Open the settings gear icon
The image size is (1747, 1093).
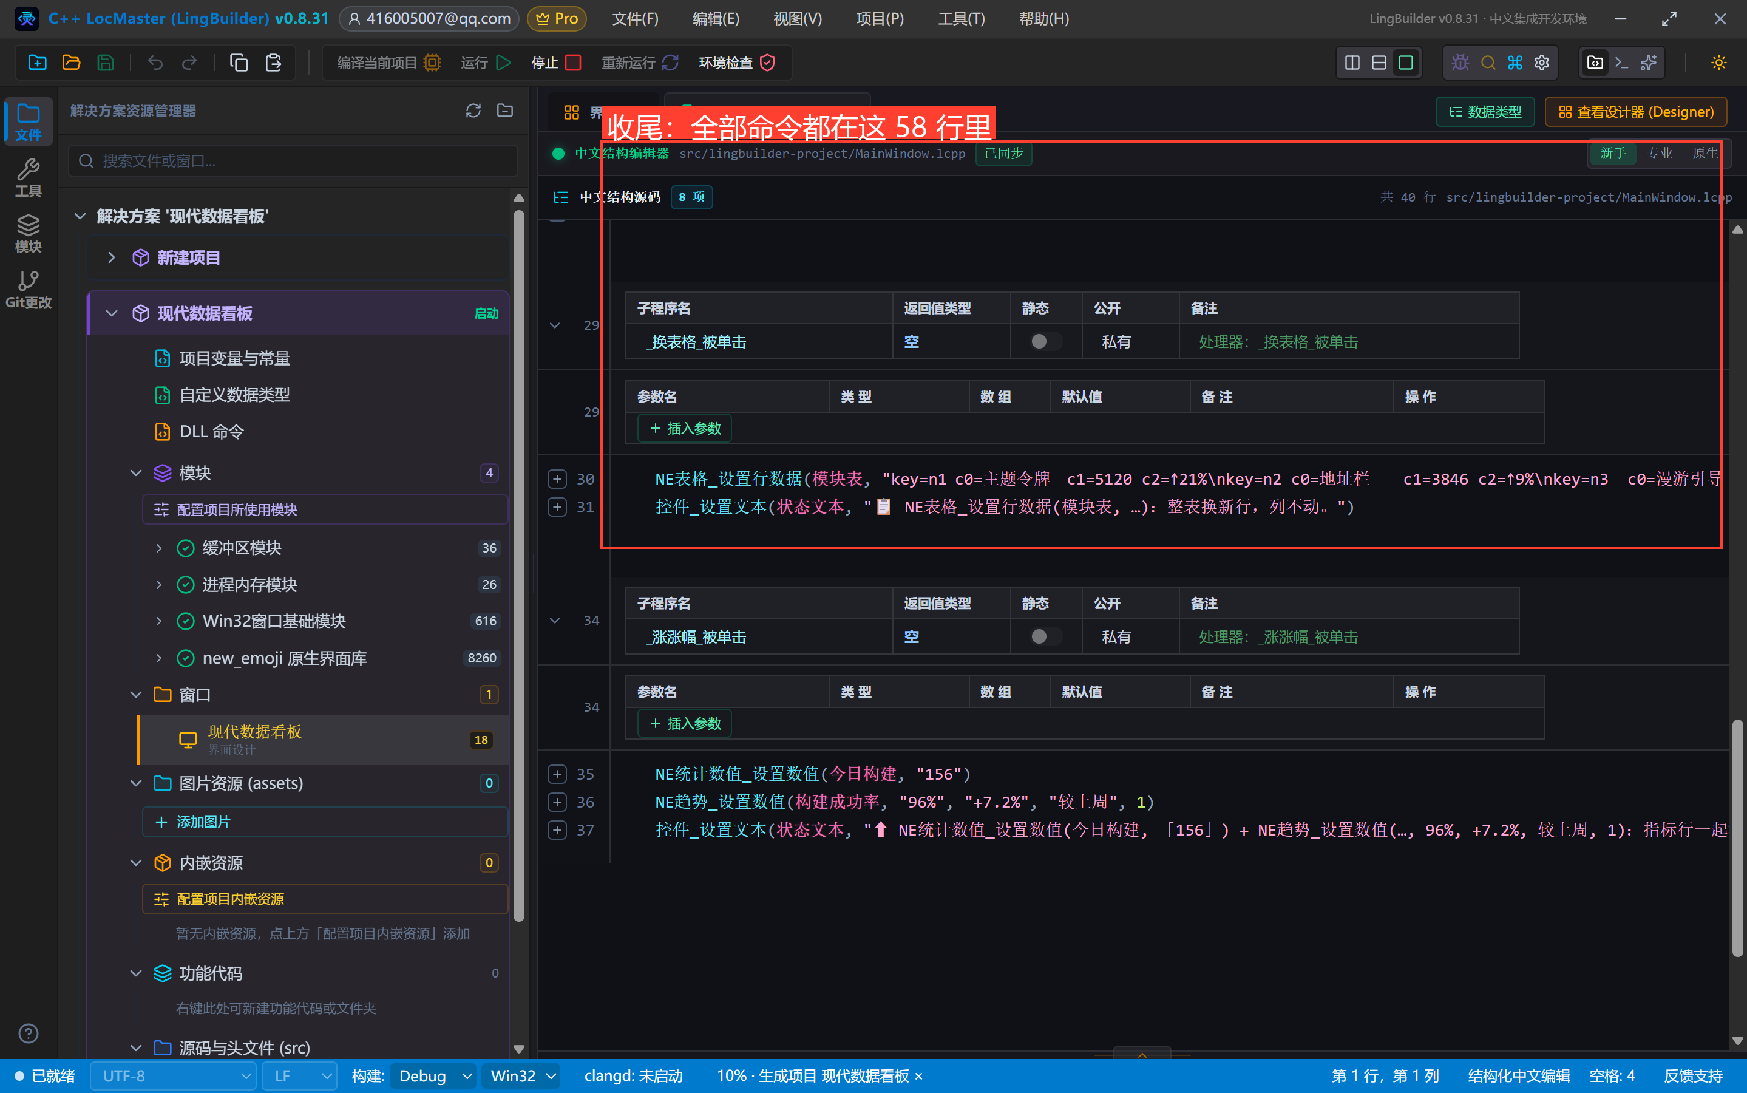point(1542,63)
